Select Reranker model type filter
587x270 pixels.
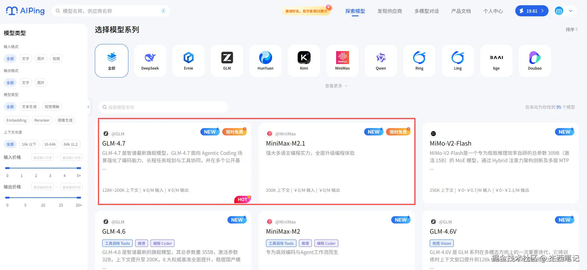click(42, 120)
